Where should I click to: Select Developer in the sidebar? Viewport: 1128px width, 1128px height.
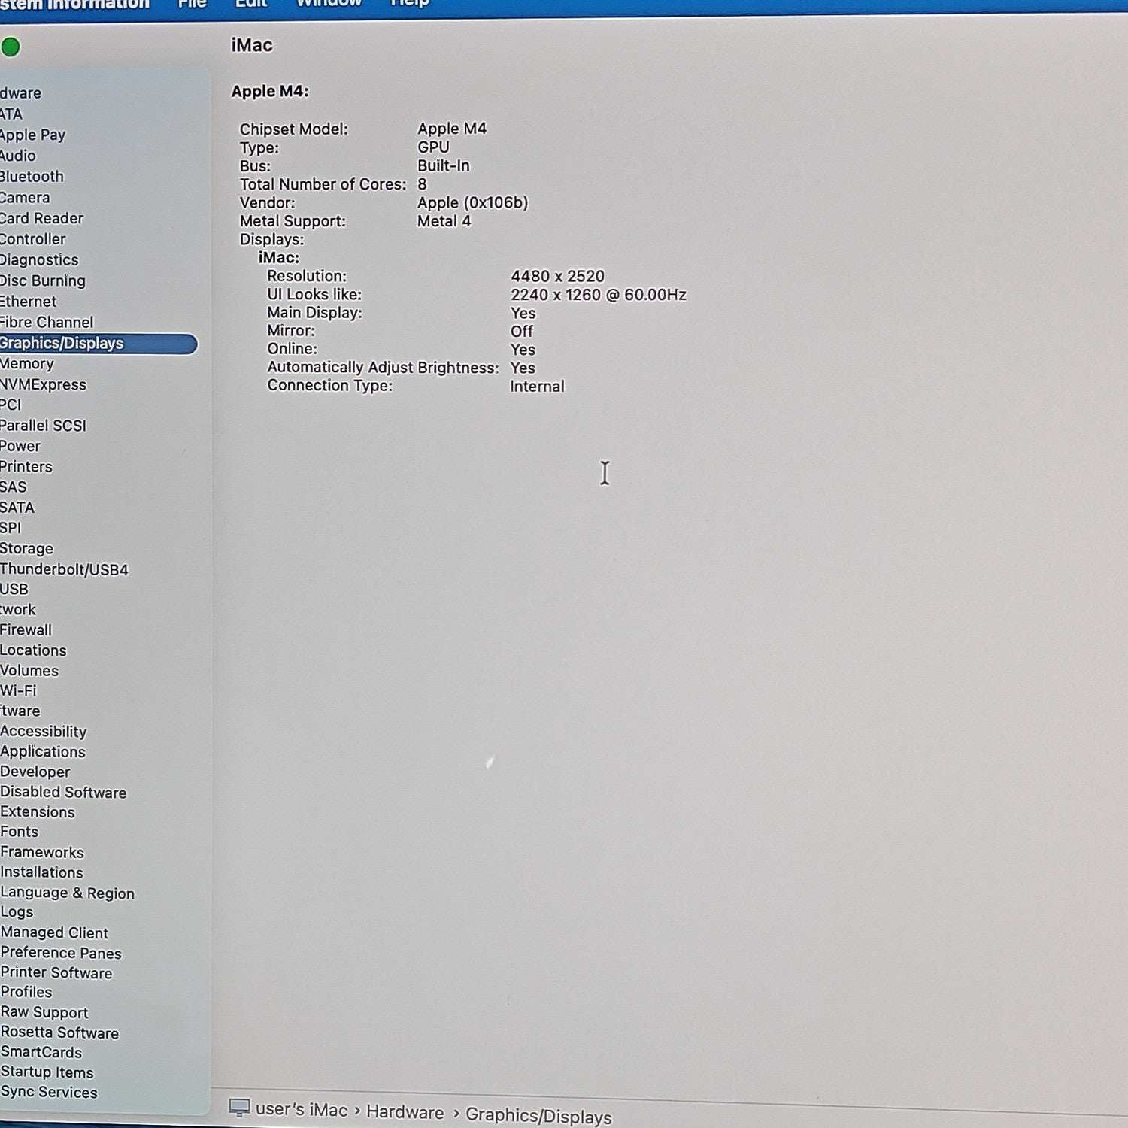coord(35,772)
